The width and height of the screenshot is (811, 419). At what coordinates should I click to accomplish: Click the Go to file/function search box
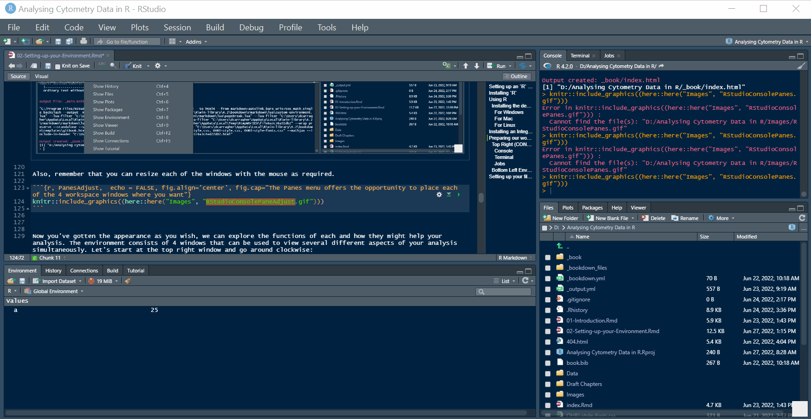[127, 41]
